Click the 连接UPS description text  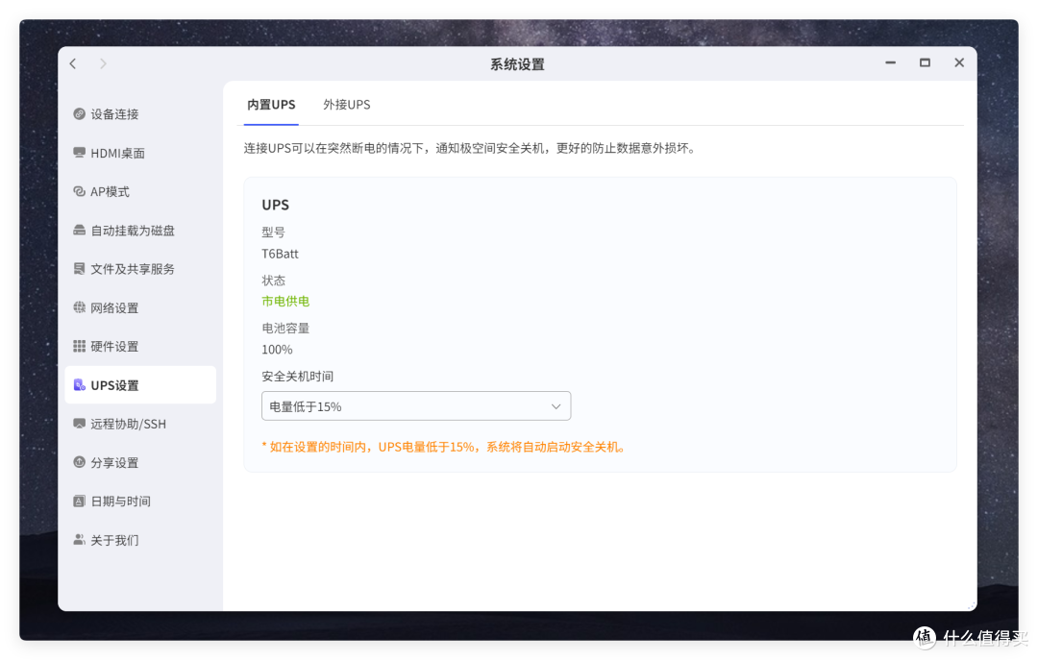(x=470, y=148)
